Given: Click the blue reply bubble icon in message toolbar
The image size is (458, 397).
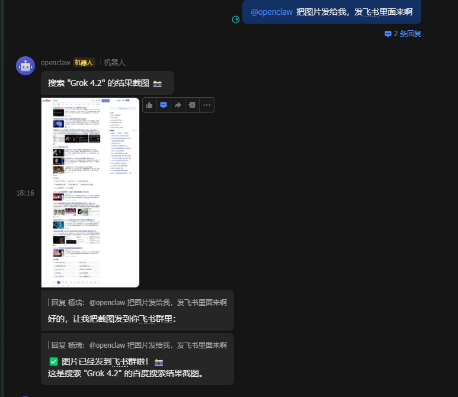Looking at the screenshot, I should tap(164, 105).
